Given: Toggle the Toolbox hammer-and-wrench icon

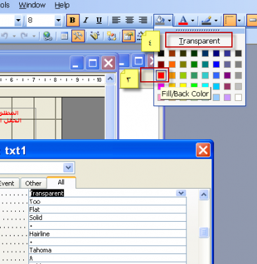Looking at the screenshot, I should (x=78, y=36).
